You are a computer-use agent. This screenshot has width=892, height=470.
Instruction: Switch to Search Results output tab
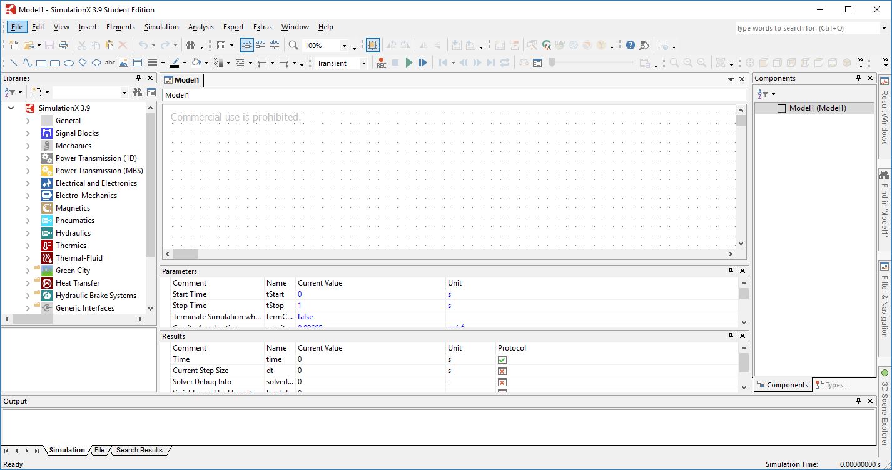[x=139, y=450]
